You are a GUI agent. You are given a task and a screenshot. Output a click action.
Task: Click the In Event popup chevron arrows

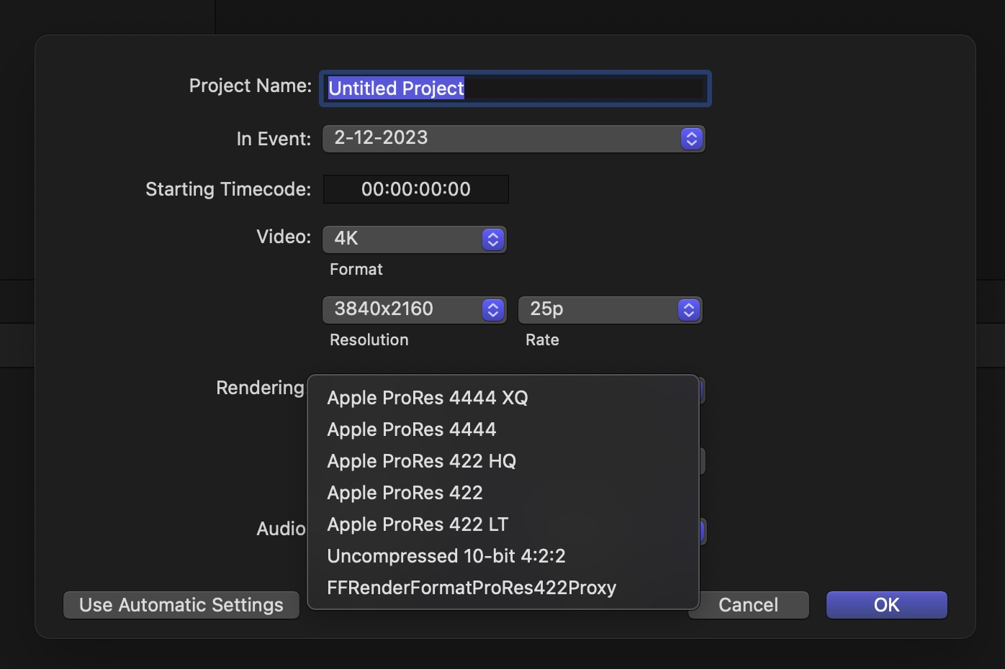[x=691, y=139]
